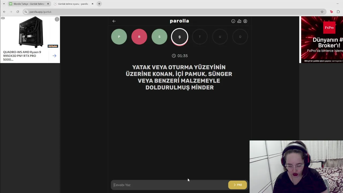Select the T letter circle

tap(200, 37)
